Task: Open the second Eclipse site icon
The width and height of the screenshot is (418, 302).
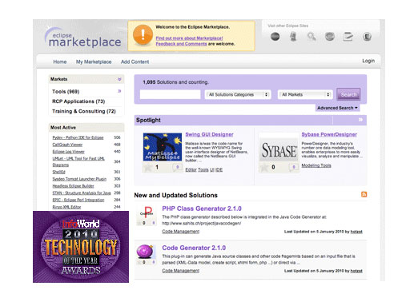Action: click(x=293, y=37)
